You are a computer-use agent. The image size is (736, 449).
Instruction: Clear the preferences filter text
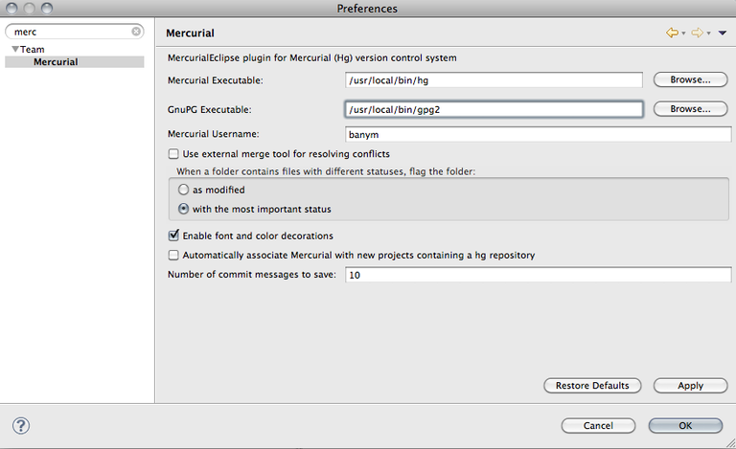pyautogui.click(x=136, y=32)
